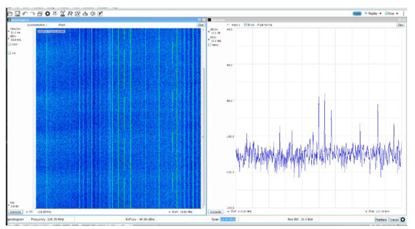Image resolution: width=415 pixels, height=229 pixels.
Task: Click the Save icon in toolbar
Action: point(18,13)
